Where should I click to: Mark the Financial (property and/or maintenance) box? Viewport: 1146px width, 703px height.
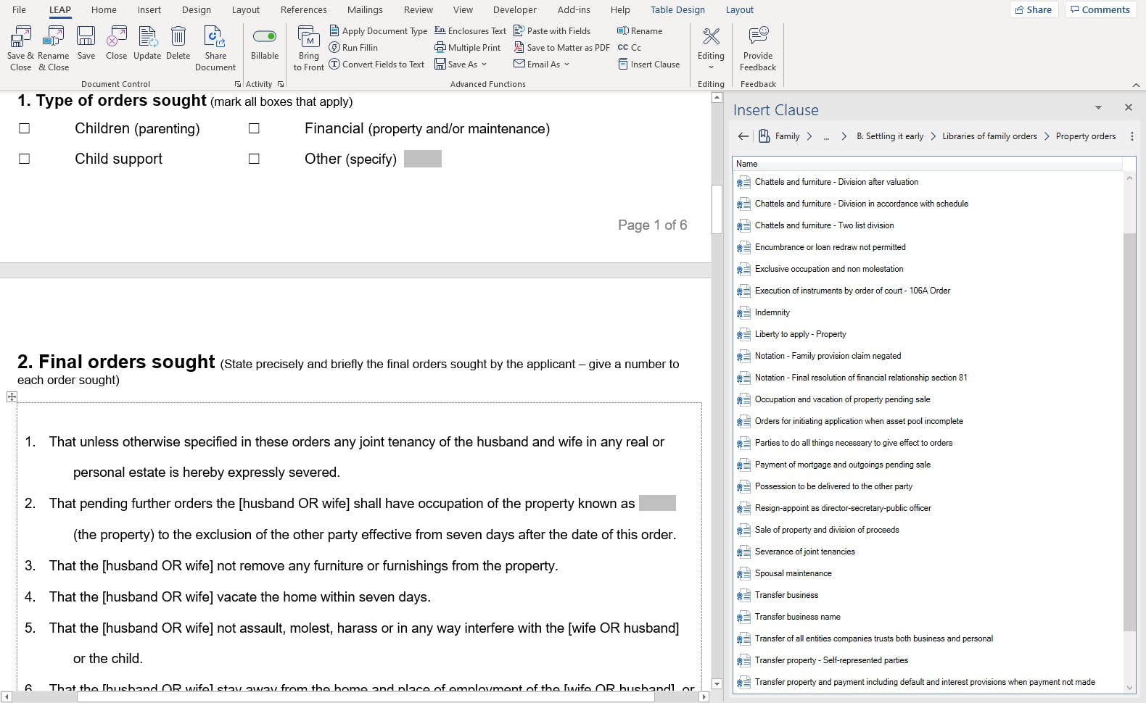coord(254,129)
